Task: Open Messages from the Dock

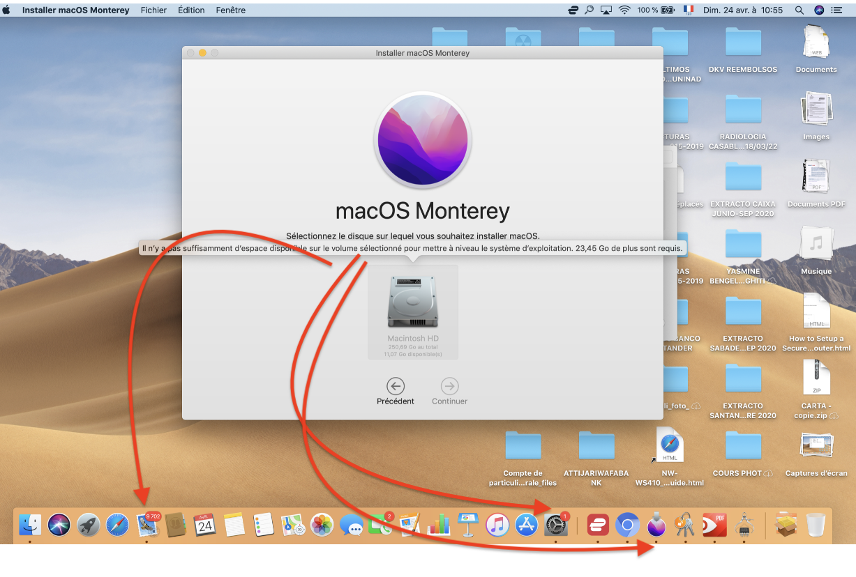Action: pos(351,525)
